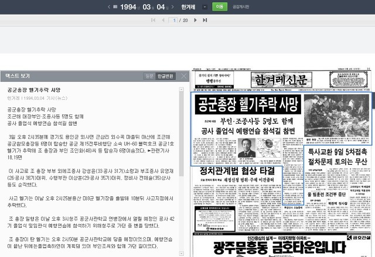Click portrait photo in helicopter article
This screenshot has height=257, width=375.
(x=247, y=148)
